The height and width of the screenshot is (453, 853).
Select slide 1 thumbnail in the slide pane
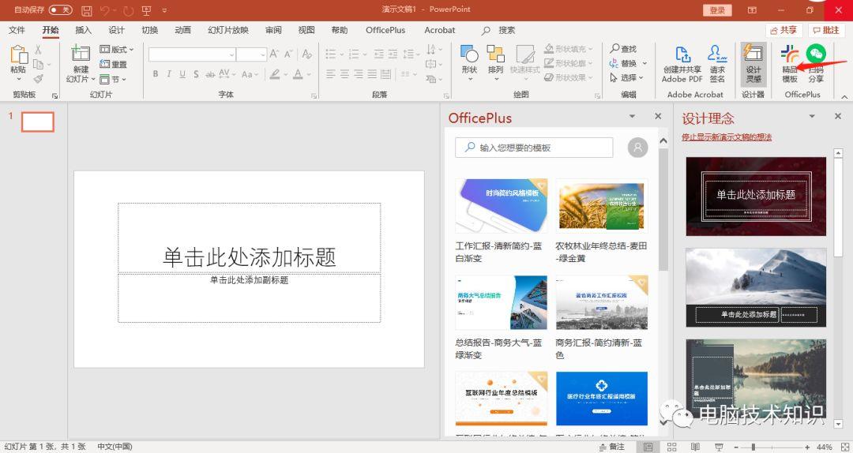pos(38,122)
